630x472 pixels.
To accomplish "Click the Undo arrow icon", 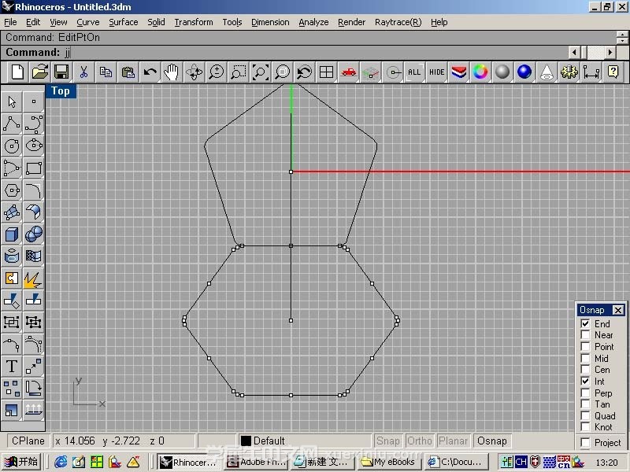I will [150, 72].
